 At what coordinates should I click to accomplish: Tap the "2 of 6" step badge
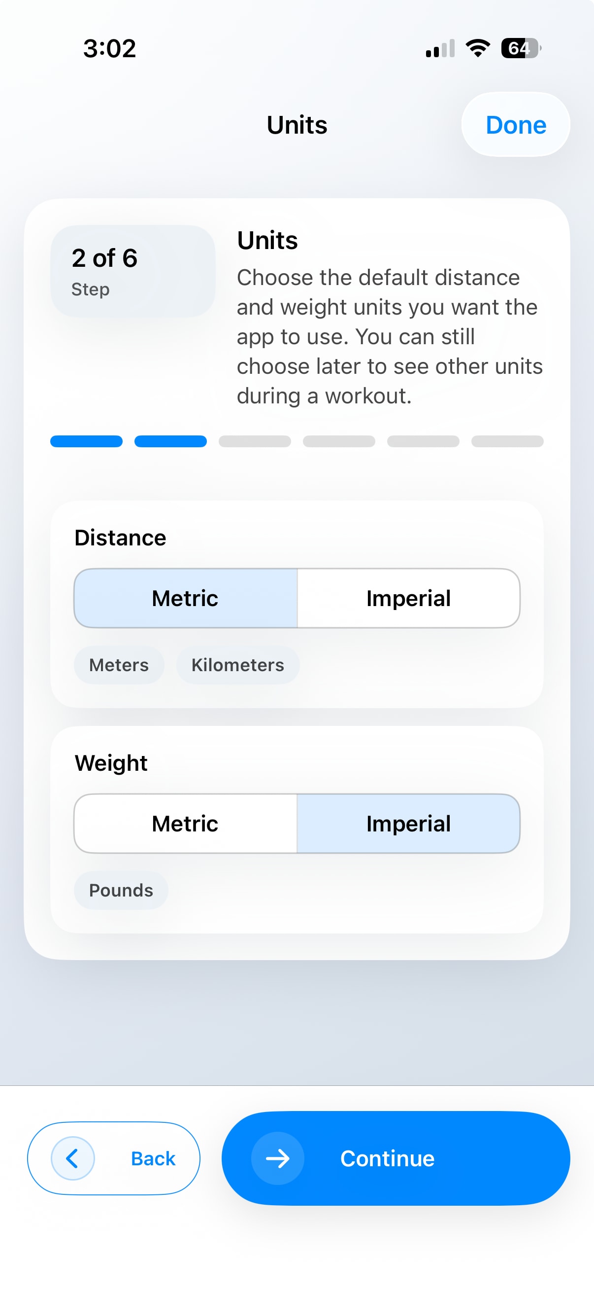coord(133,271)
